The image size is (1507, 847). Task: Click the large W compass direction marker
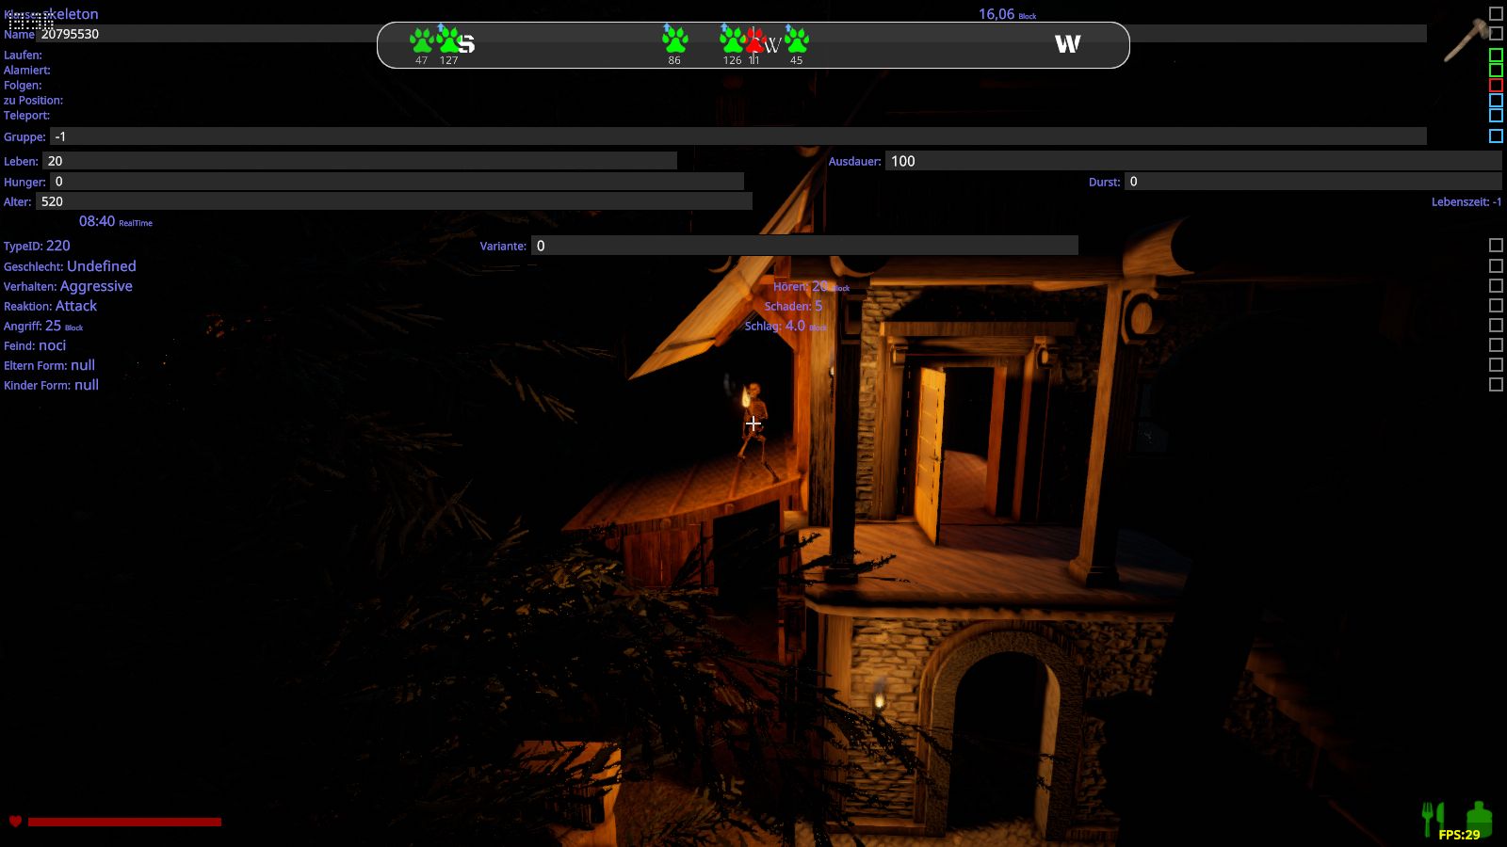coord(1067,44)
